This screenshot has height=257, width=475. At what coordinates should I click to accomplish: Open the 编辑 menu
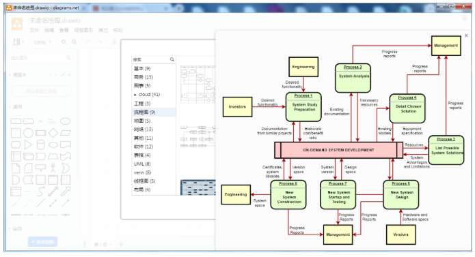49,30
